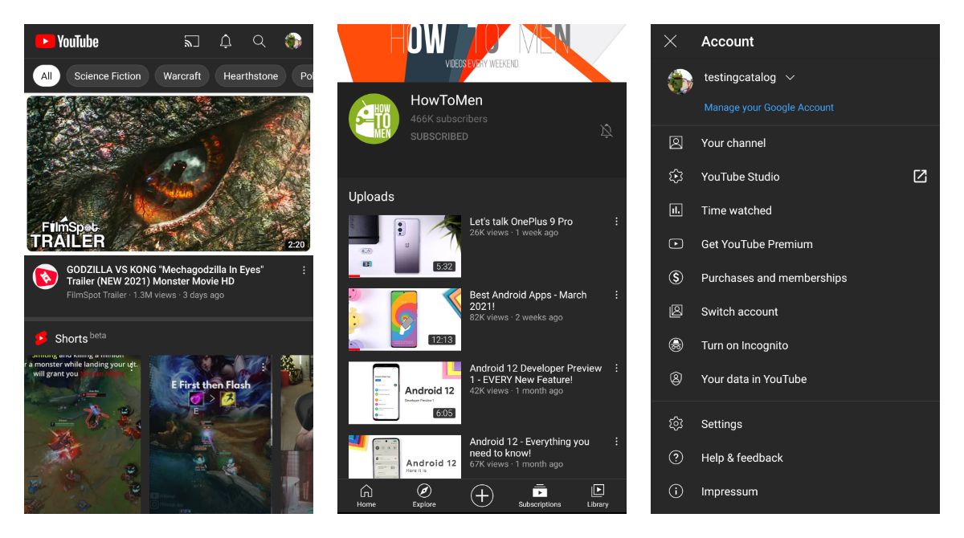Select the All filter chip
Viewport: 964px width, 538px height.
[47, 76]
